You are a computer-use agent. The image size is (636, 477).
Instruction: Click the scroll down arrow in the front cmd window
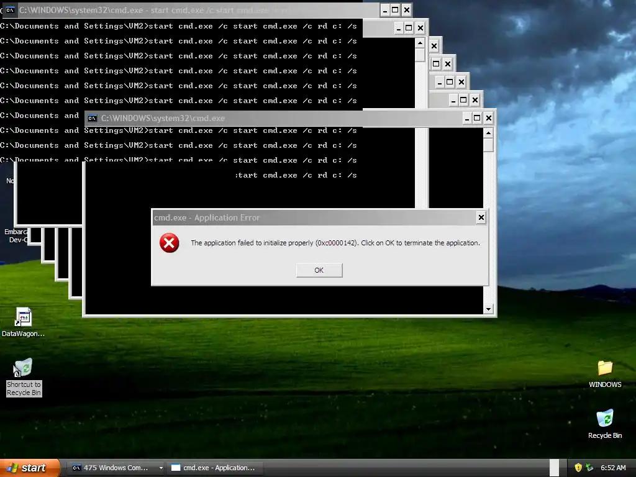point(488,309)
